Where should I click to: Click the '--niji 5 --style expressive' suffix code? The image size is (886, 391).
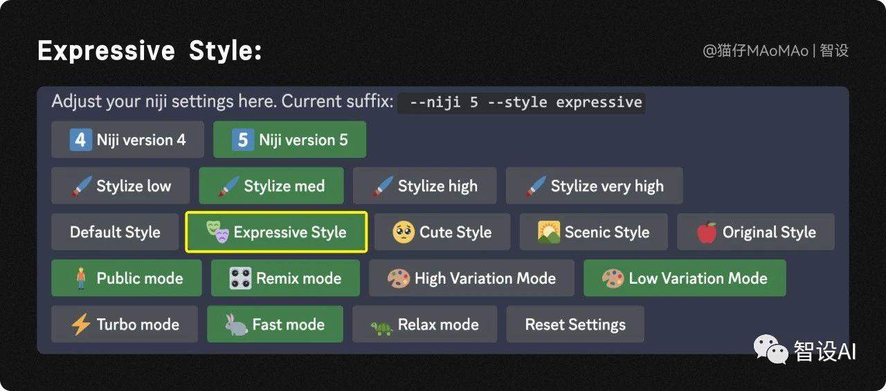click(521, 102)
